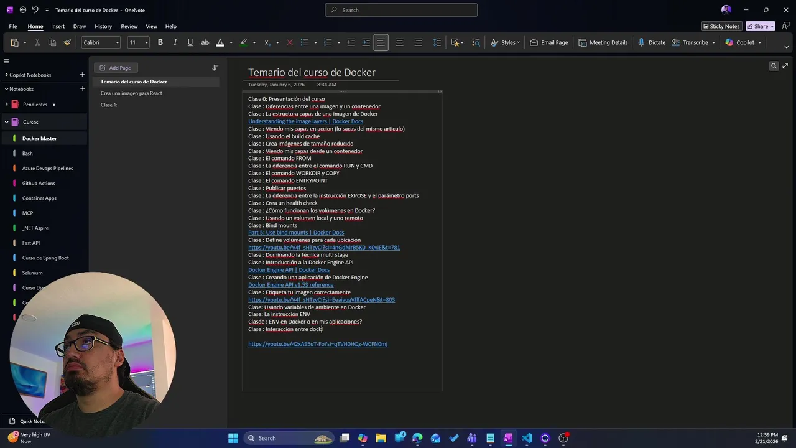796x448 pixels.
Task: Expand the ribbon display options chevron
Action: tap(786, 47)
